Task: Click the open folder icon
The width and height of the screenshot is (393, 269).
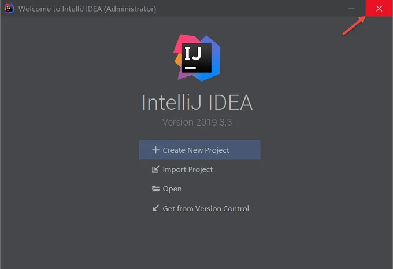Action: 155,189
